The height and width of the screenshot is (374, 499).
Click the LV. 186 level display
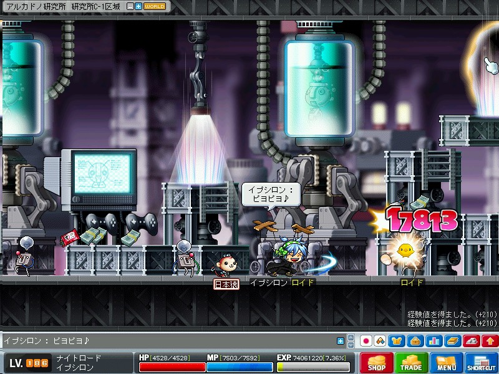(x=29, y=363)
